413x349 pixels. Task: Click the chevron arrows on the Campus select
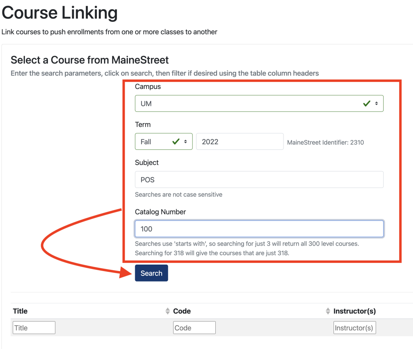pos(376,103)
